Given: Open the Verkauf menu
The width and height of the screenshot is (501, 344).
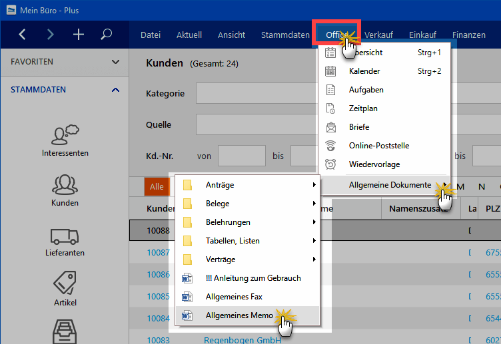Looking at the screenshot, I should (x=378, y=35).
